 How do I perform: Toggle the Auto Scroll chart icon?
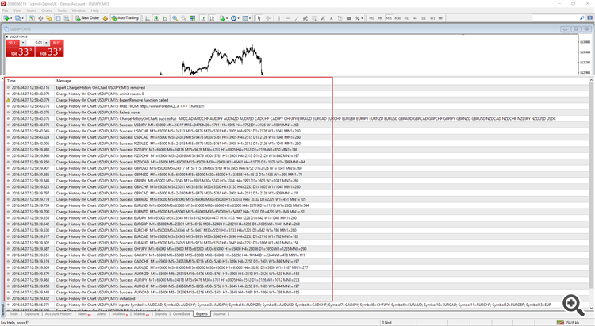click(203, 18)
